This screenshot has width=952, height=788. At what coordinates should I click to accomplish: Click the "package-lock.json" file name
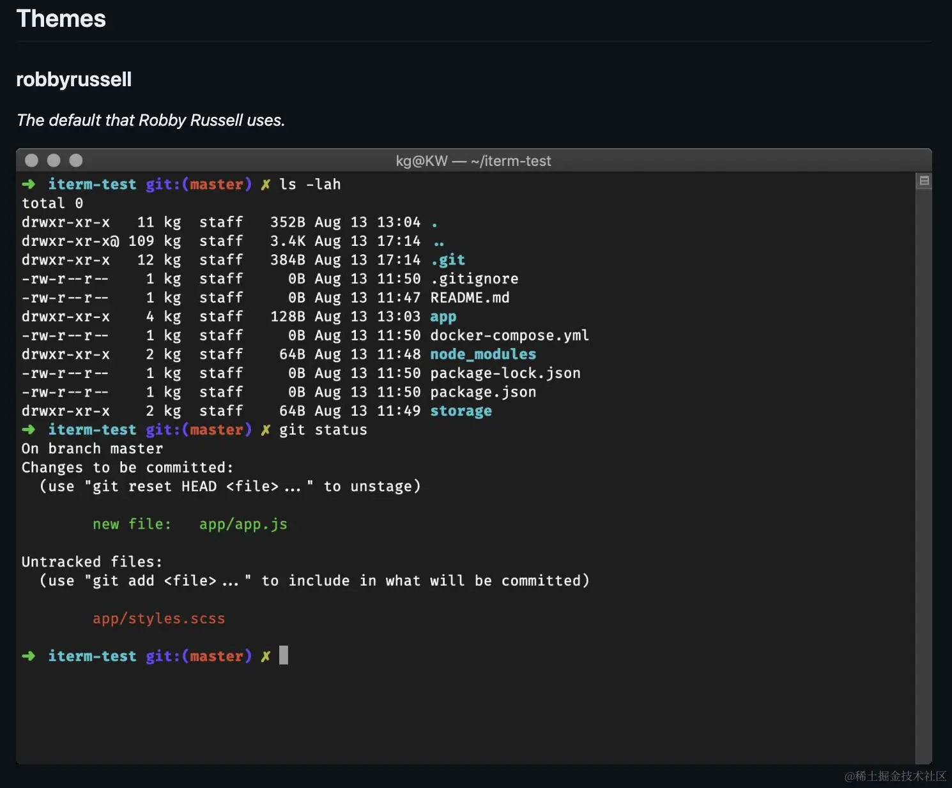pos(505,374)
